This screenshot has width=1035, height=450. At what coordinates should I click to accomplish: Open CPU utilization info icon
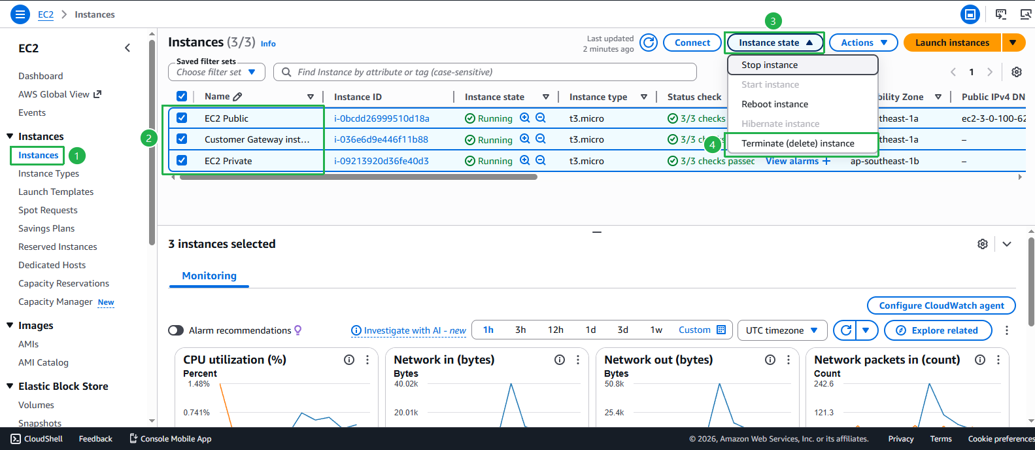point(349,360)
